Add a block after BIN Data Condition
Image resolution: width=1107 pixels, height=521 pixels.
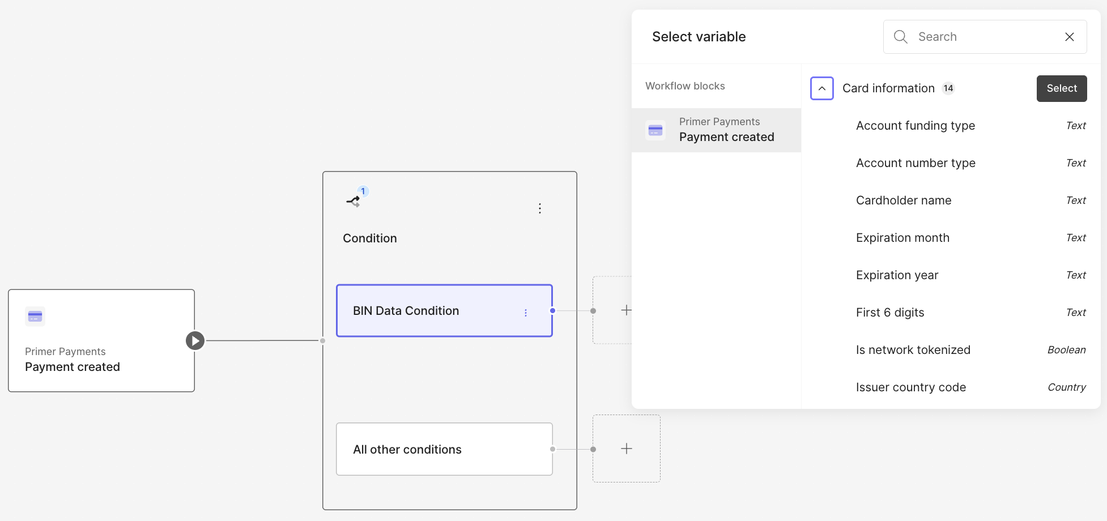click(x=626, y=310)
